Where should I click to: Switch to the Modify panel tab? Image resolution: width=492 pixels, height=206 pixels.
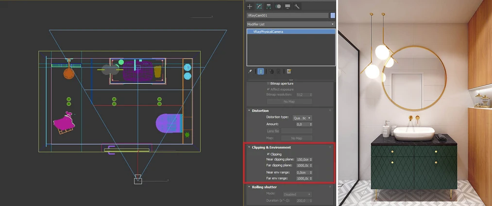point(259,6)
